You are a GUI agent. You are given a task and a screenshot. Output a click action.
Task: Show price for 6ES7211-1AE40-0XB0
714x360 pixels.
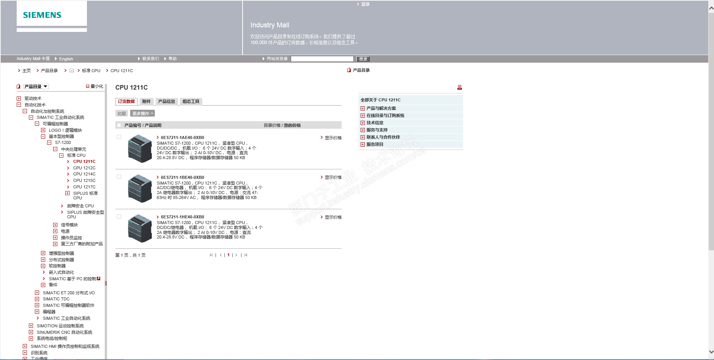coord(333,138)
